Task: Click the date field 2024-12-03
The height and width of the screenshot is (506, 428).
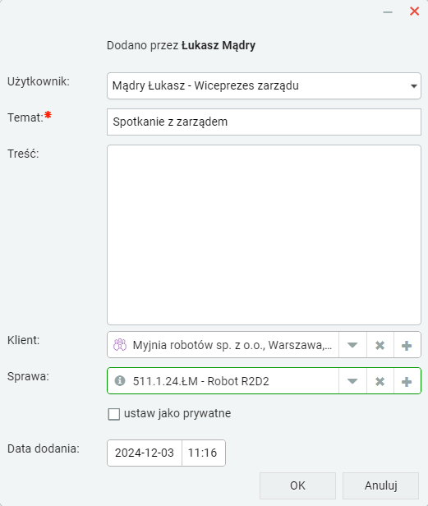Action: [x=145, y=453]
